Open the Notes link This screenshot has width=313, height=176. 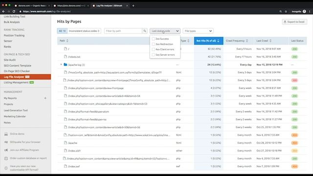(x=7, y=123)
